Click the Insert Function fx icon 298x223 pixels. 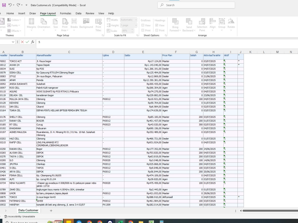point(32,42)
